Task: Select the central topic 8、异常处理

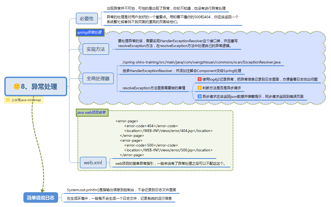Action: [36, 87]
